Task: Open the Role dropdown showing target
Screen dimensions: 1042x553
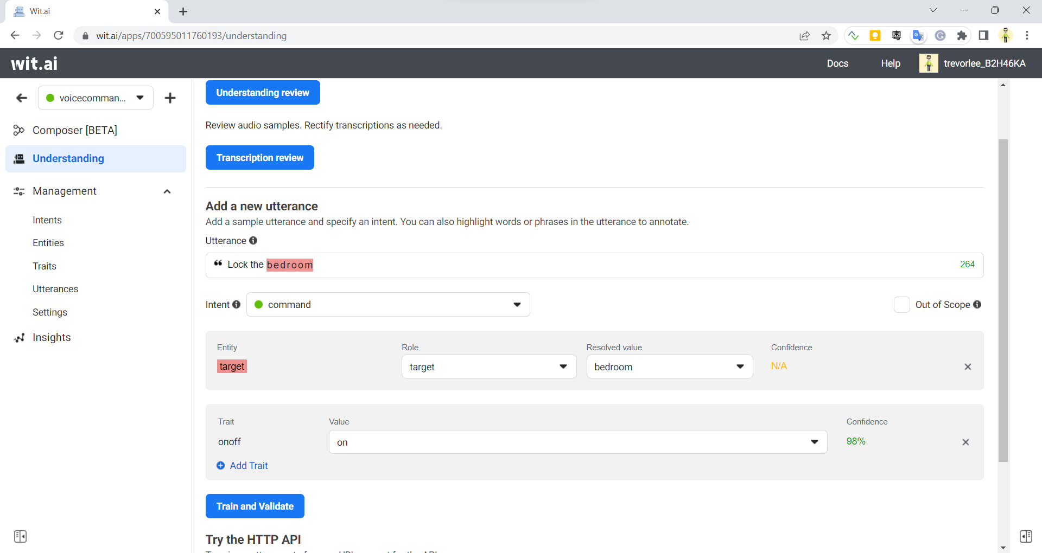Action: (489, 367)
